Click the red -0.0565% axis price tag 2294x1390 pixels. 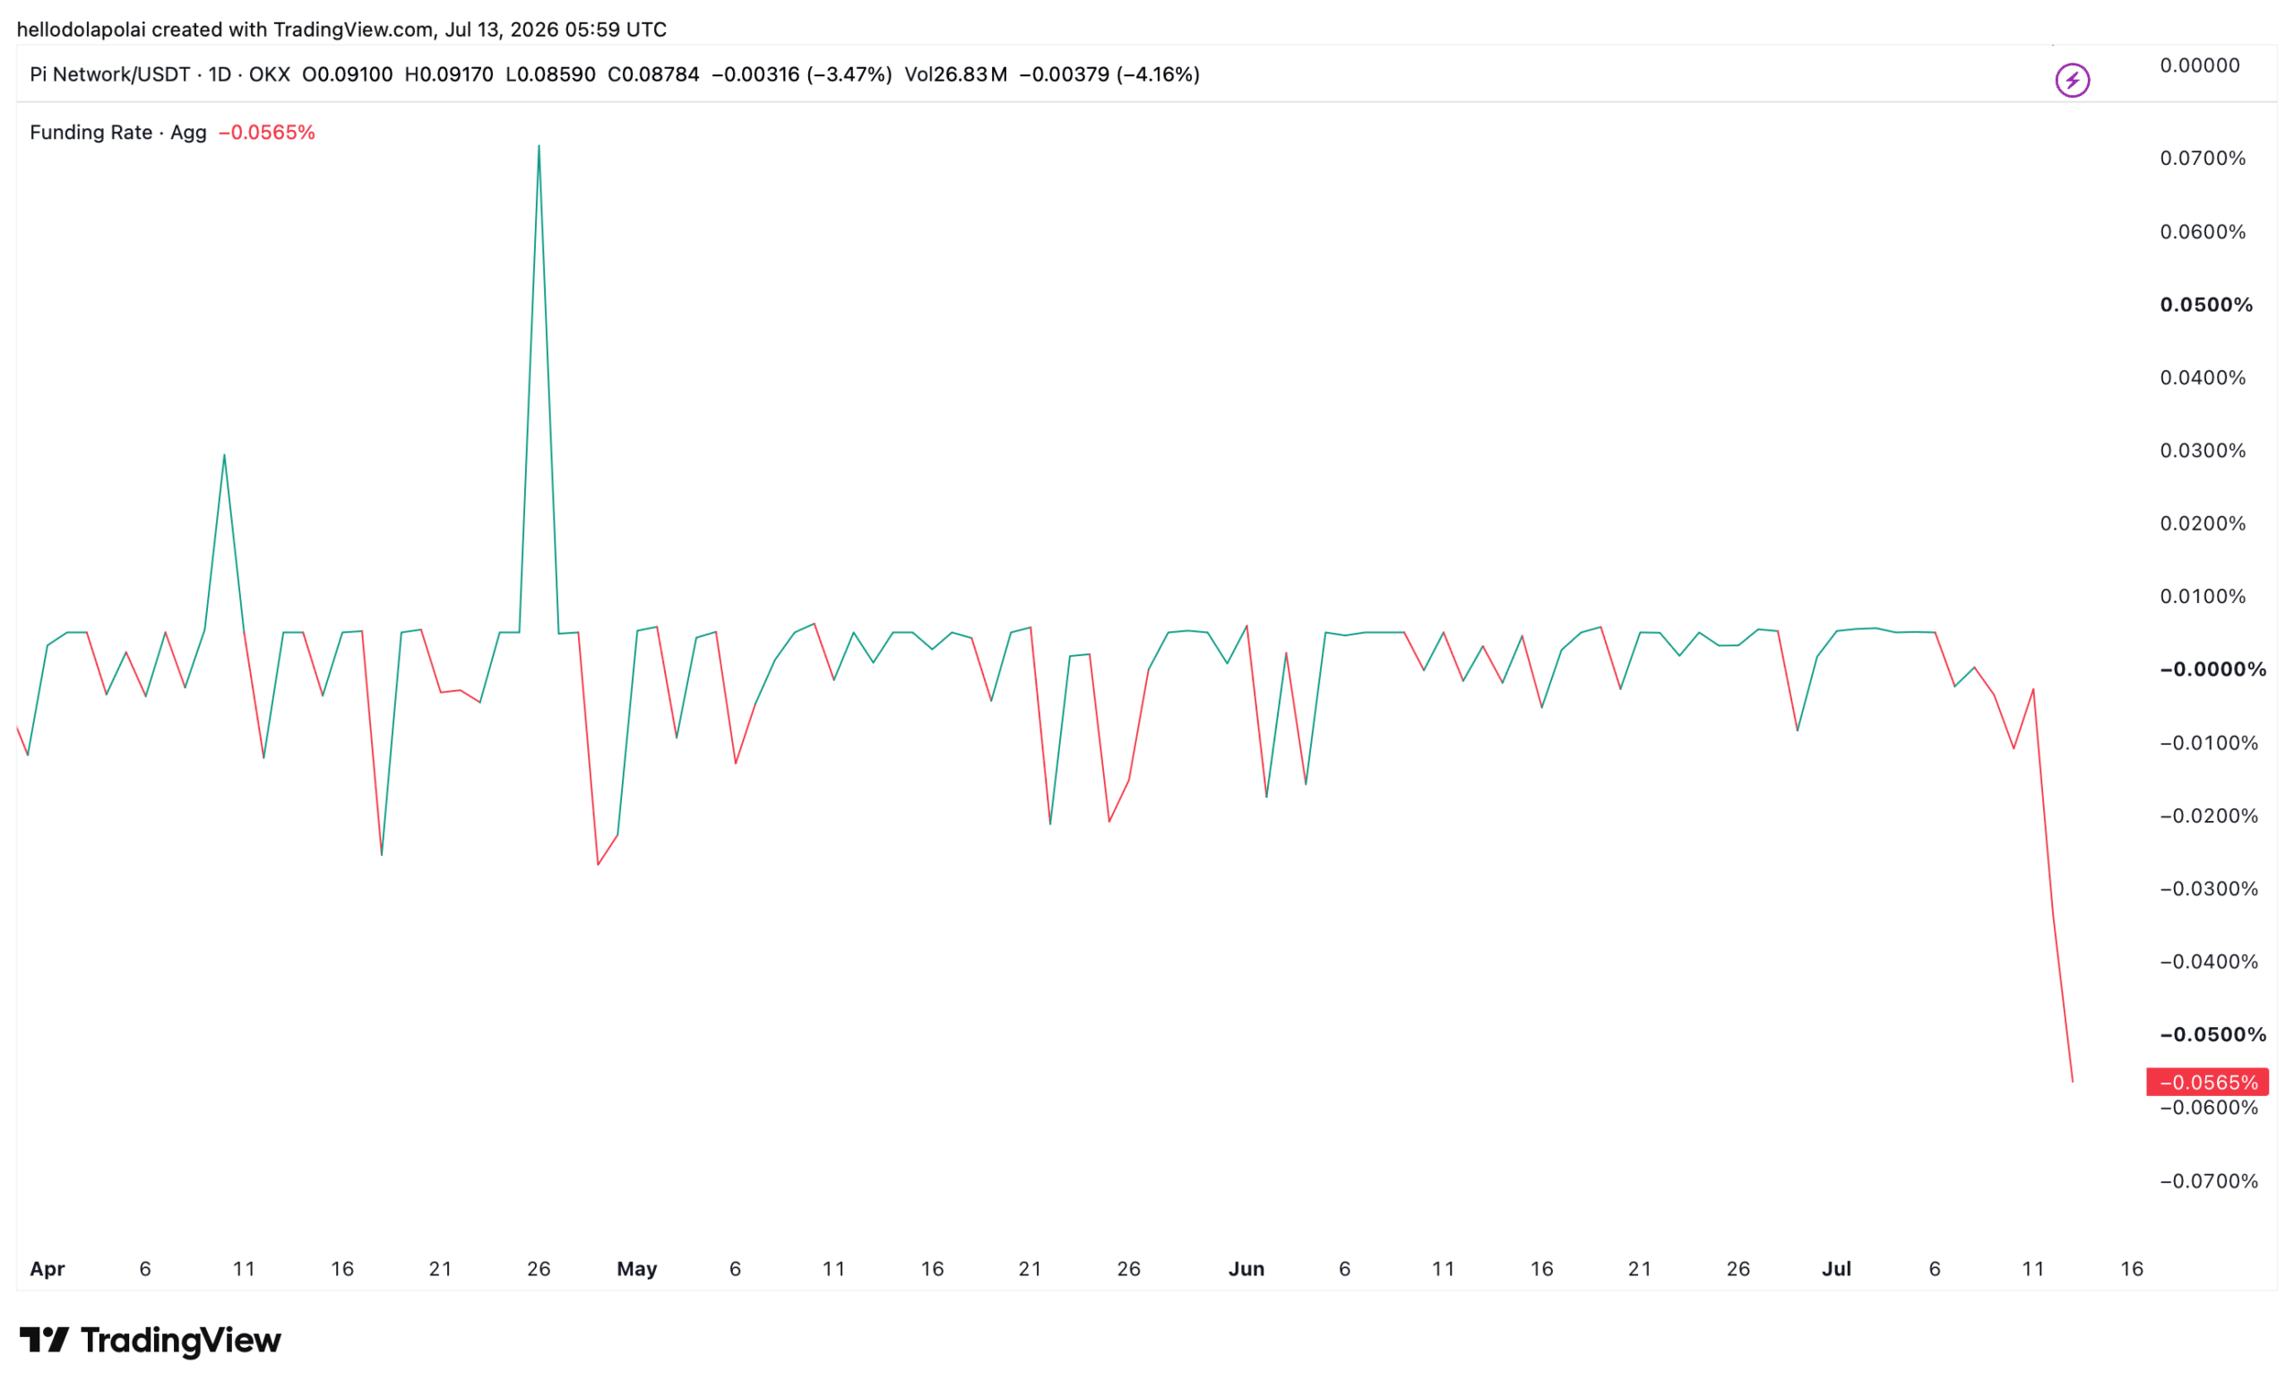[2207, 1082]
